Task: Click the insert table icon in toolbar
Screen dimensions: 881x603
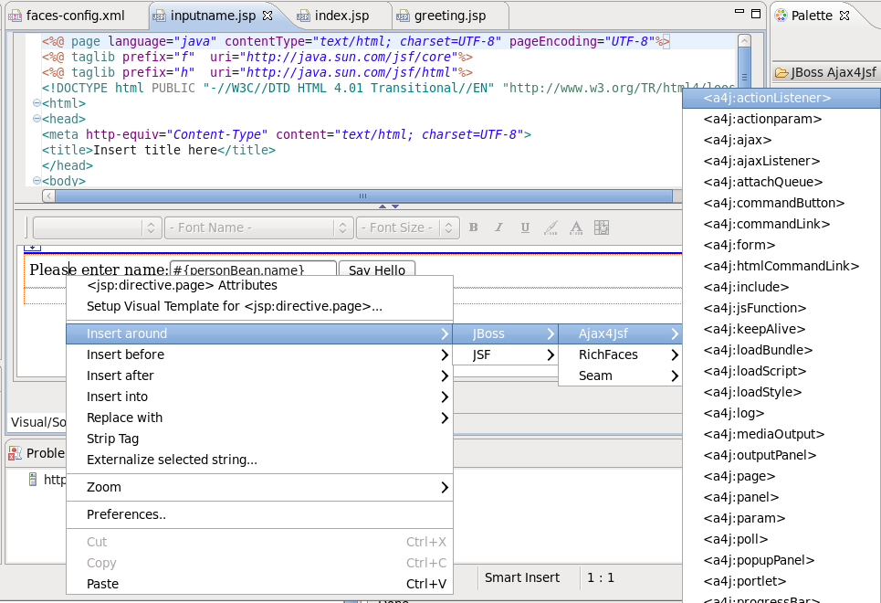Action: [x=601, y=227]
